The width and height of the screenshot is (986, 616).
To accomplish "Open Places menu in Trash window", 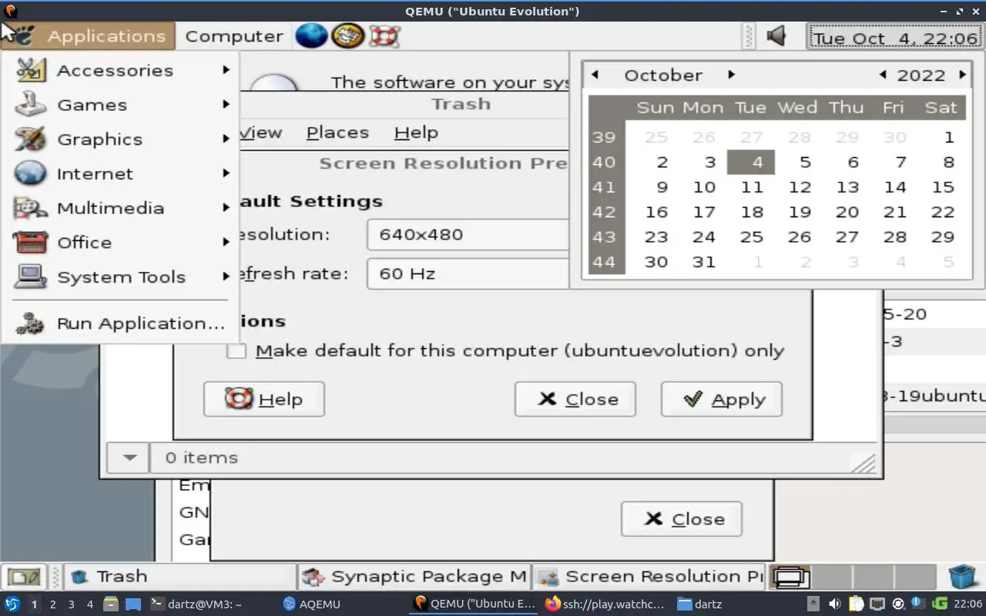I will click(x=337, y=132).
